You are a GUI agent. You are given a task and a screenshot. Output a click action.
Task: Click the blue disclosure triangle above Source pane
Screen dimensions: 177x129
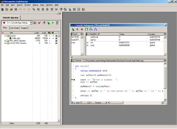tap(72, 57)
